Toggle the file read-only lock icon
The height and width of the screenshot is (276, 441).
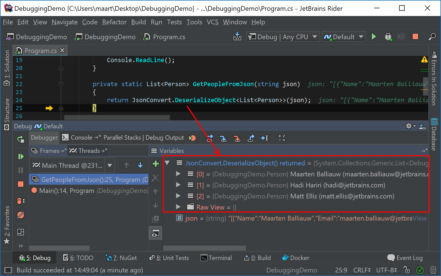click(407, 270)
